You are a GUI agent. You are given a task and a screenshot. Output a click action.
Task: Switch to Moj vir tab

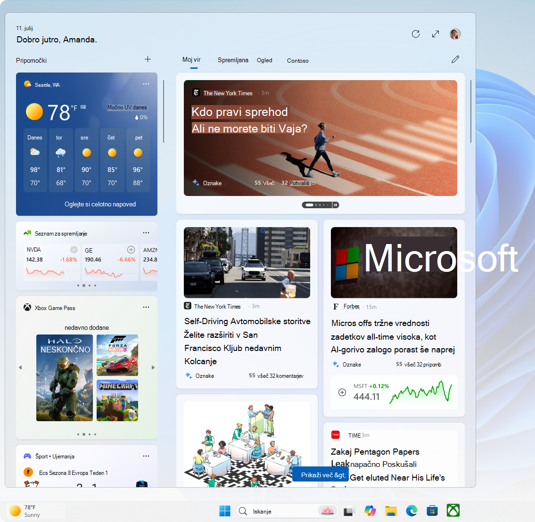(x=191, y=60)
